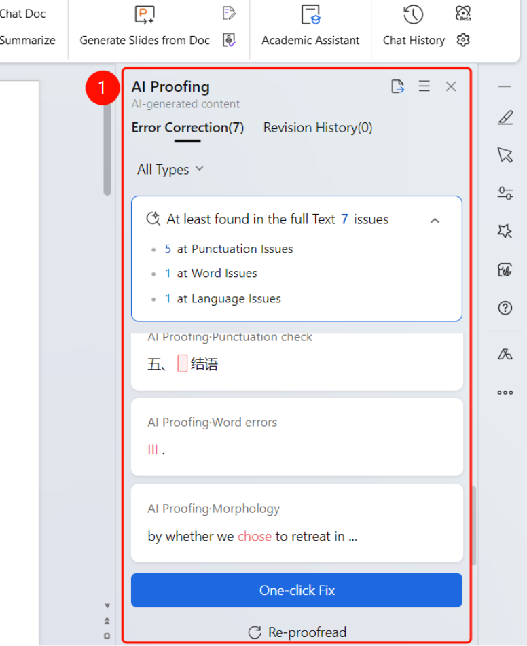Screen dimensions: 527x646
Task: Click the sidebar collapse dash icon
Action: [x=505, y=86]
